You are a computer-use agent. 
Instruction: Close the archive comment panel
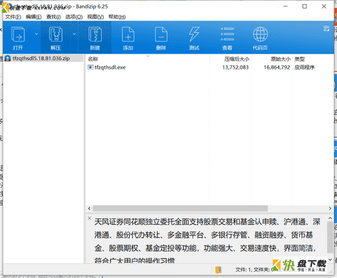coord(89,218)
